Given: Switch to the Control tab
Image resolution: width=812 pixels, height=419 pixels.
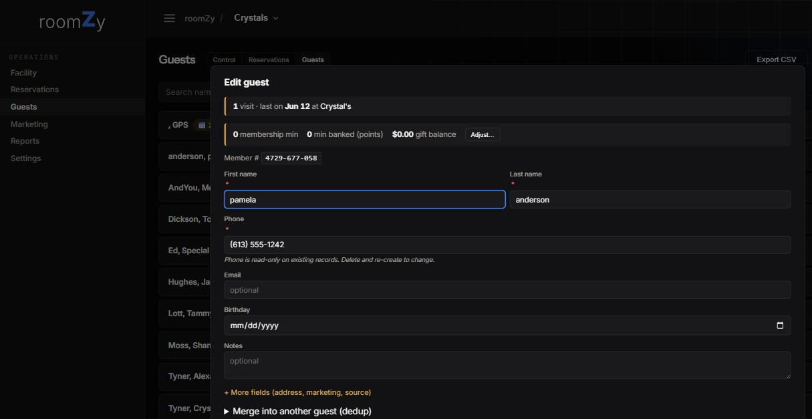Looking at the screenshot, I should point(224,59).
